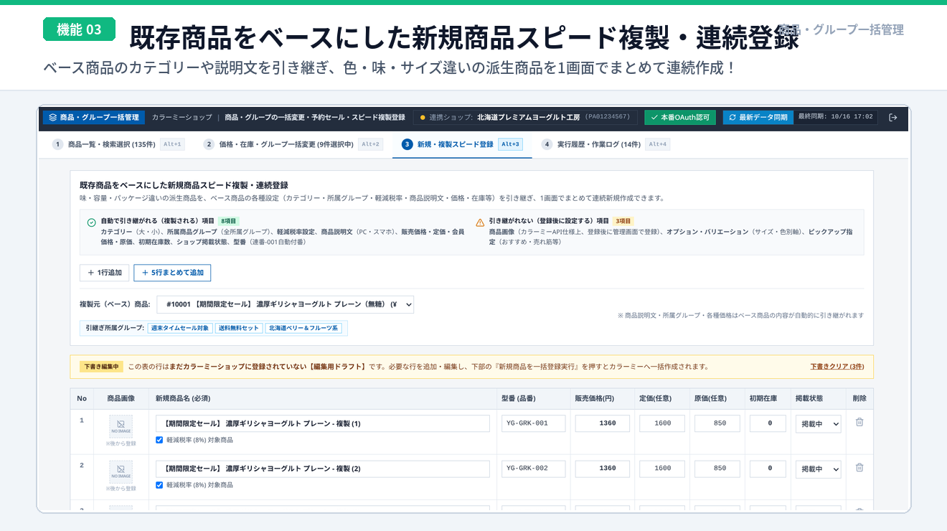Click the 下書き編集中 badge
947x531 pixels.
click(101, 367)
